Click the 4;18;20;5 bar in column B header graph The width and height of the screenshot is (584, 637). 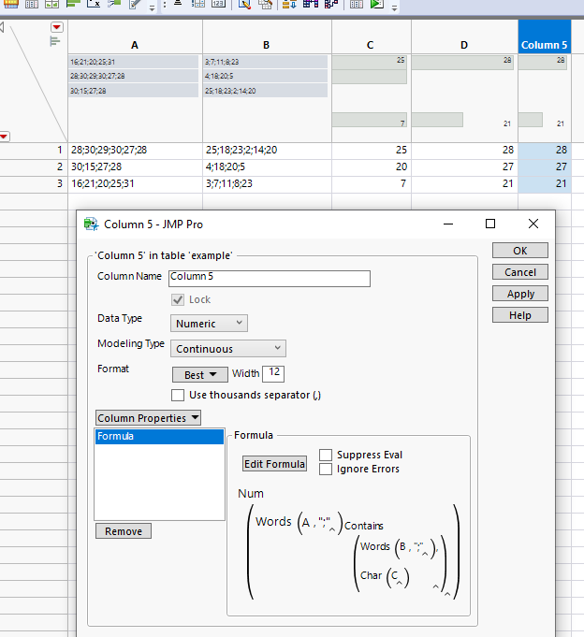pos(266,76)
